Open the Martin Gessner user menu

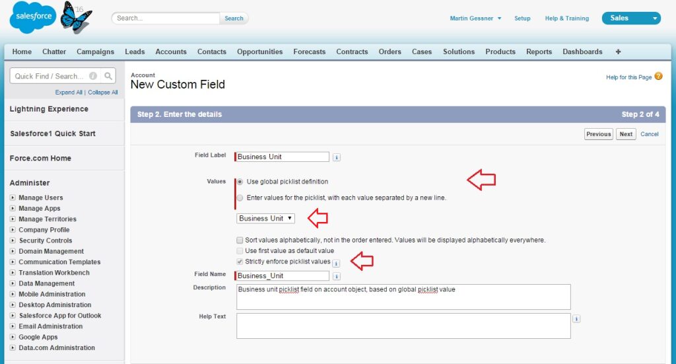(x=475, y=18)
